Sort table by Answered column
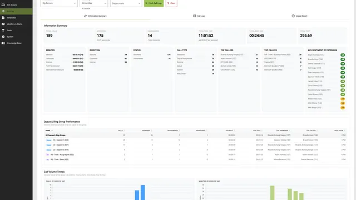 tap(147, 131)
